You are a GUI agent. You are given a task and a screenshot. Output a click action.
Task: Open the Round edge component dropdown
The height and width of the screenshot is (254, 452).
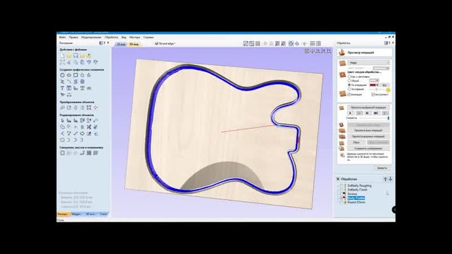click(165, 43)
